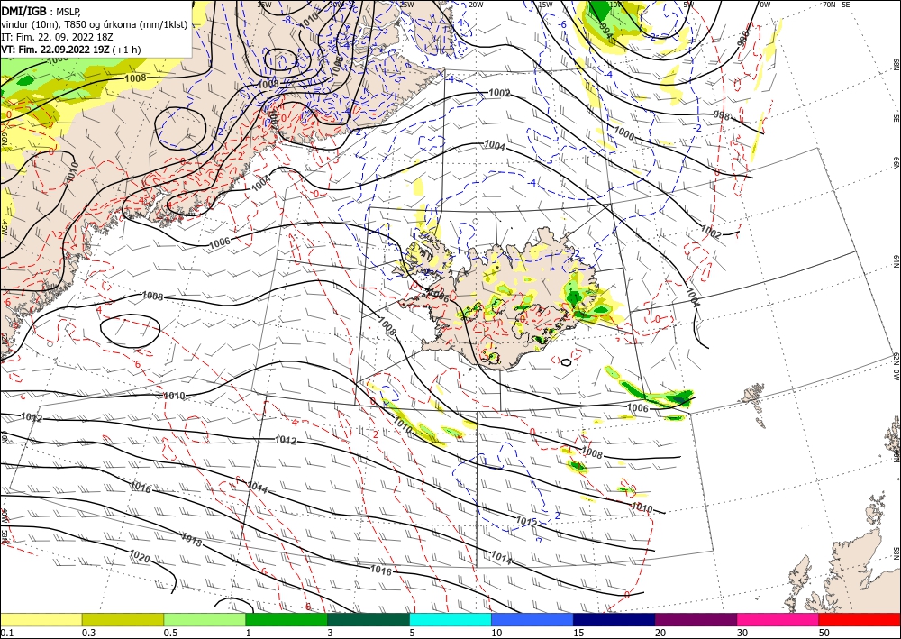901x639 pixels.
Task: Click the yellow 0.1 legend color swatch
Action: point(41,619)
